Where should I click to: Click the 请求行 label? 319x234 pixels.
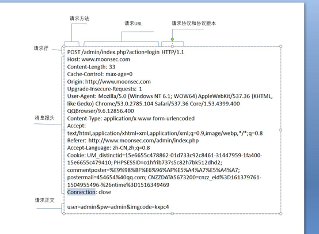[x=41, y=48]
